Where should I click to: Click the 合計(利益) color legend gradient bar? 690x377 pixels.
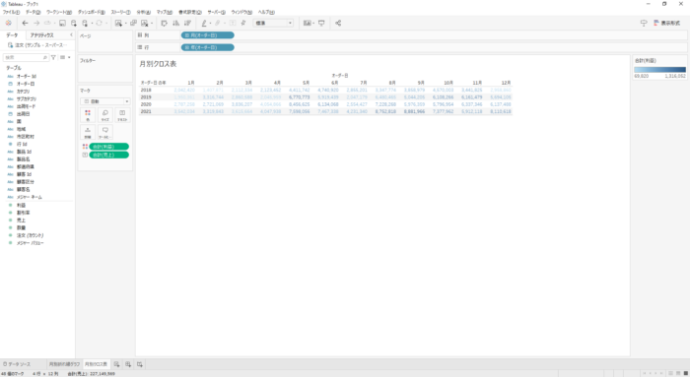tap(659, 70)
